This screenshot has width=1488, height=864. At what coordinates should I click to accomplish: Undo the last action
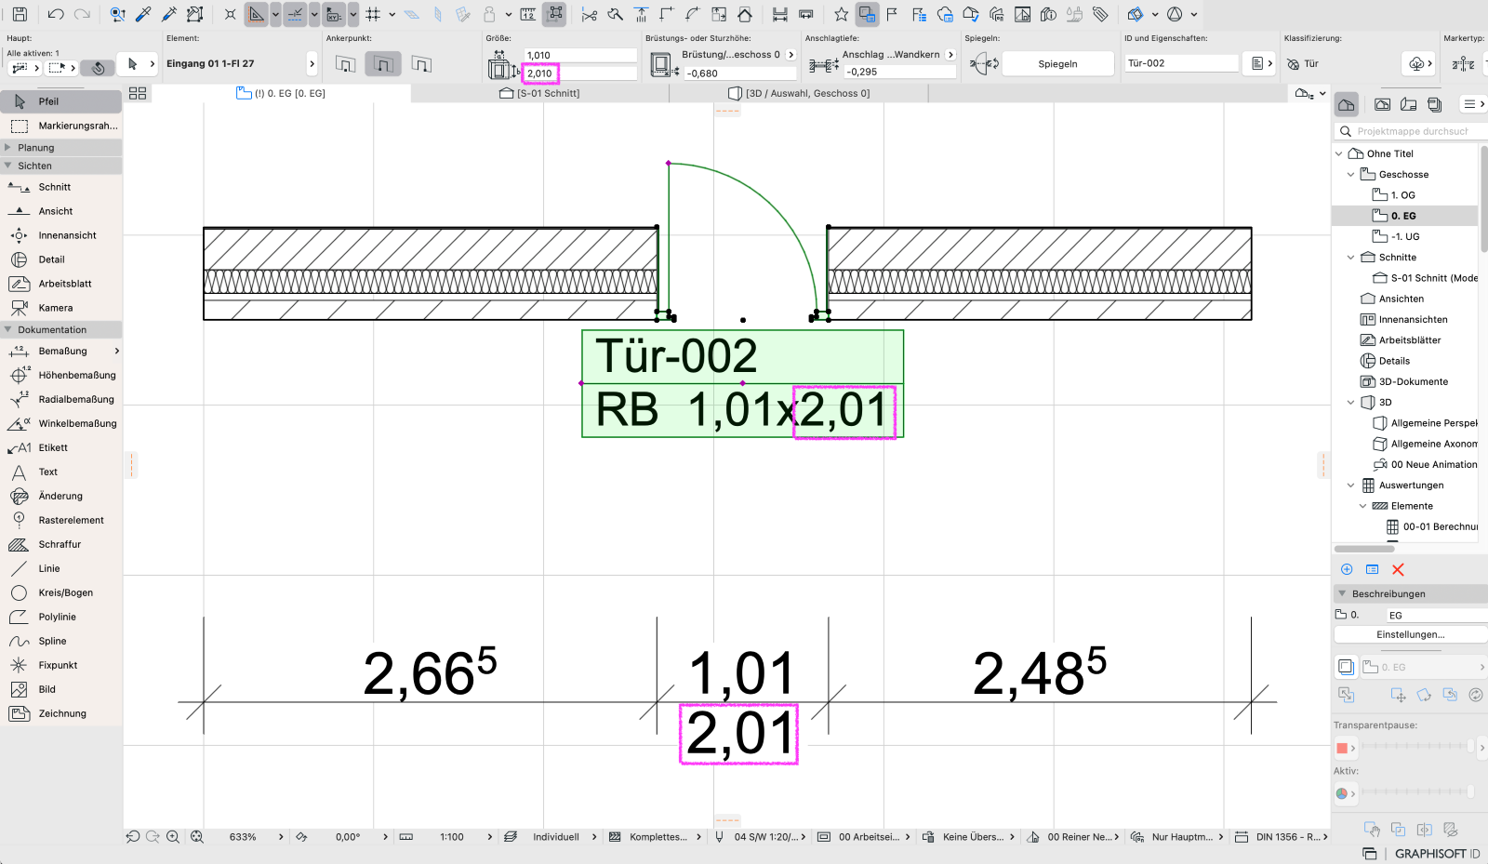click(56, 14)
